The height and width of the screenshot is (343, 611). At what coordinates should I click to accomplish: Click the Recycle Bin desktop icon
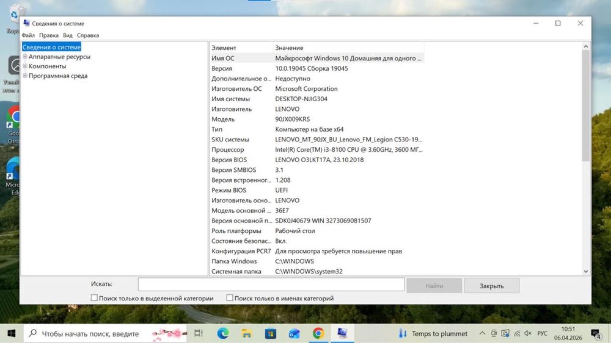tap(14, 19)
